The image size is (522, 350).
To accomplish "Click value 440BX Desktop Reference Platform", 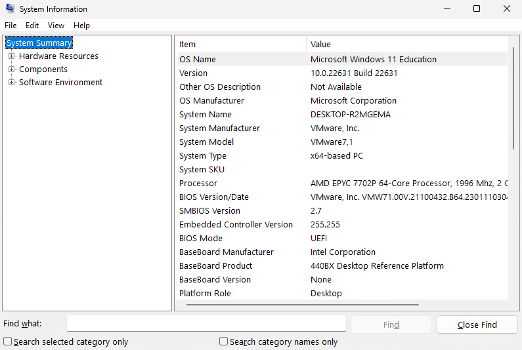I will tap(377, 266).
